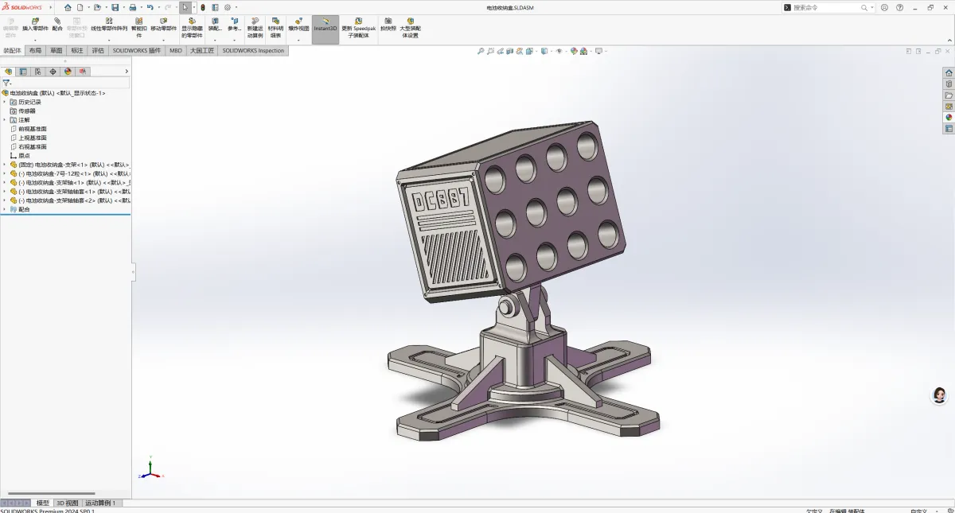
Task: Click the New document icon
Action: point(80,7)
